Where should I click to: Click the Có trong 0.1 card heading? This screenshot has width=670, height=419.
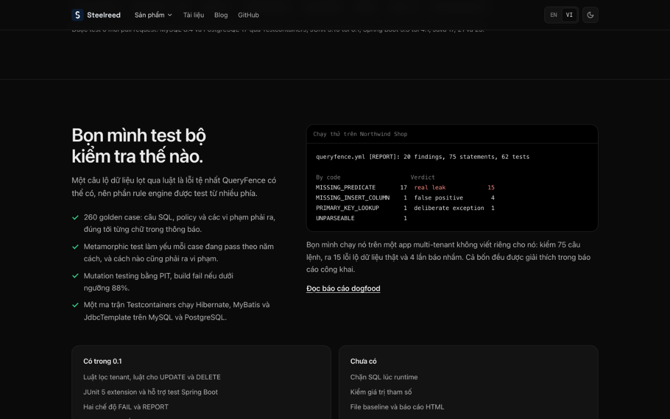click(x=103, y=361)
